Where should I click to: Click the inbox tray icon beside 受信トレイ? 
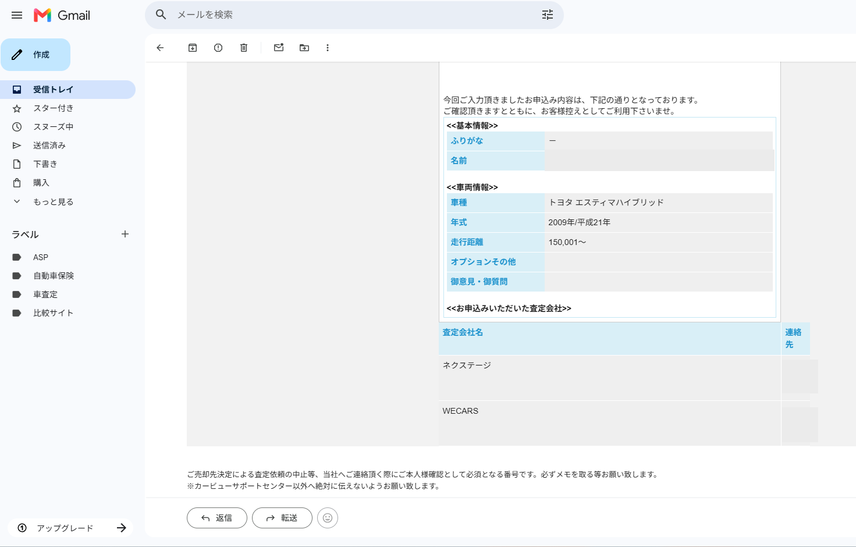pyautogui.click(x=17, y=90)
